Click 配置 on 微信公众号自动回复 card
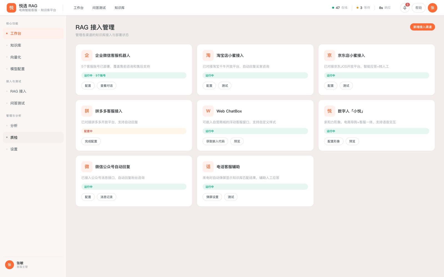 88,197
